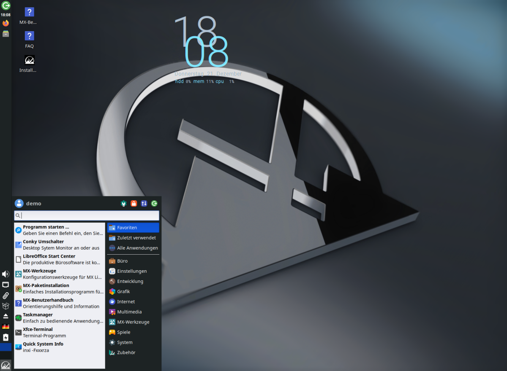Click the green logout button in menu header
507x371 pixels.
coord(154,204)
